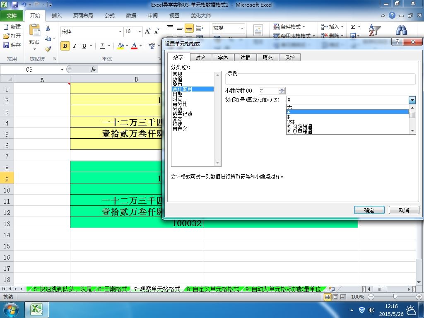424x318 pixels.
Task: Open the fill color dropdown arrow
Action: tap(127, 46)
